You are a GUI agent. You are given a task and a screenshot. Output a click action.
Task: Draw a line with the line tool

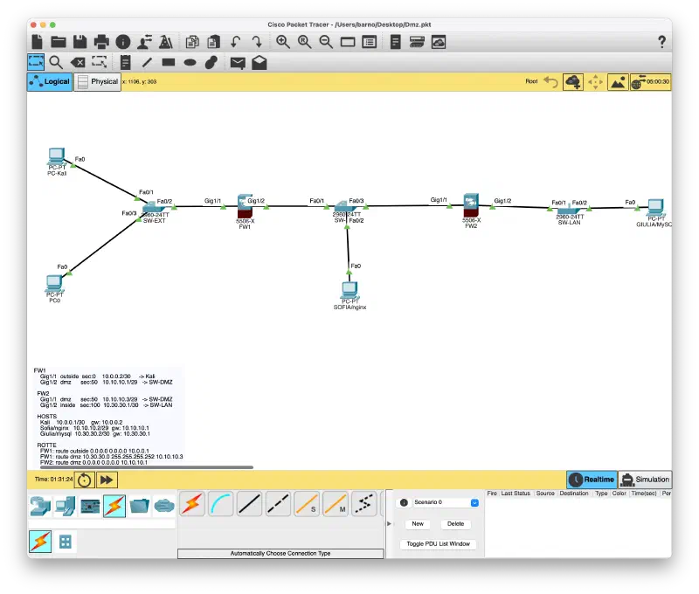pos(147,62)
